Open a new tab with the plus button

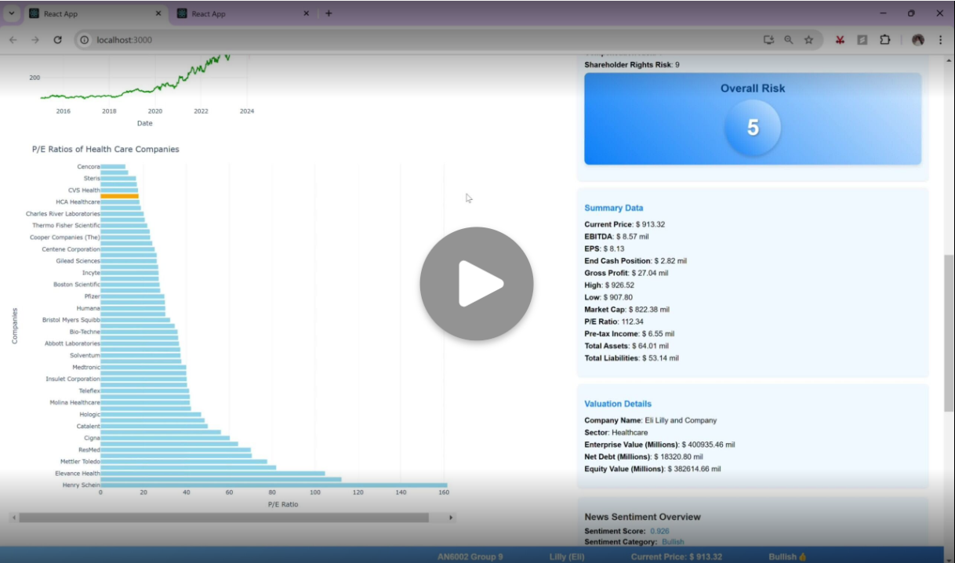tap(329, 13)
